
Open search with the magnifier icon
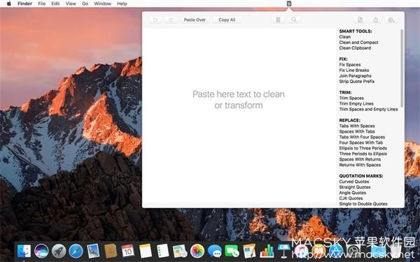293,20
